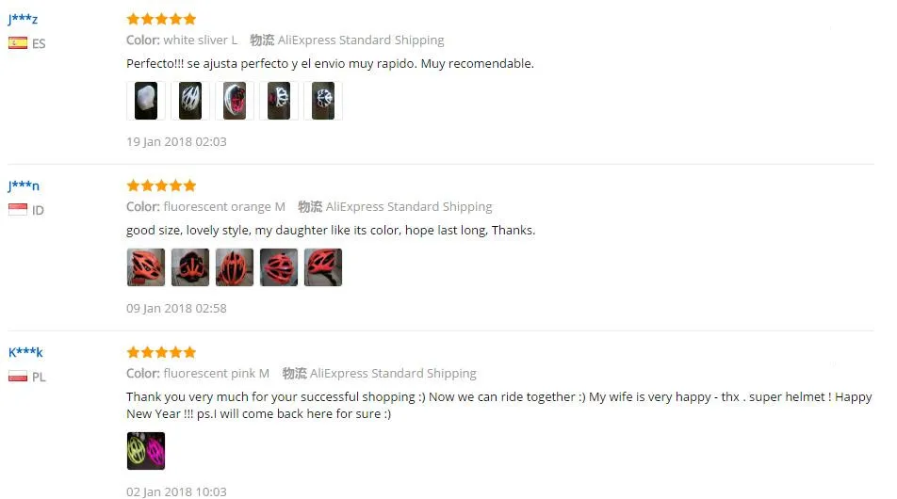
Task: Open first white helmet photo in J***z review
Action: [146, 101]
